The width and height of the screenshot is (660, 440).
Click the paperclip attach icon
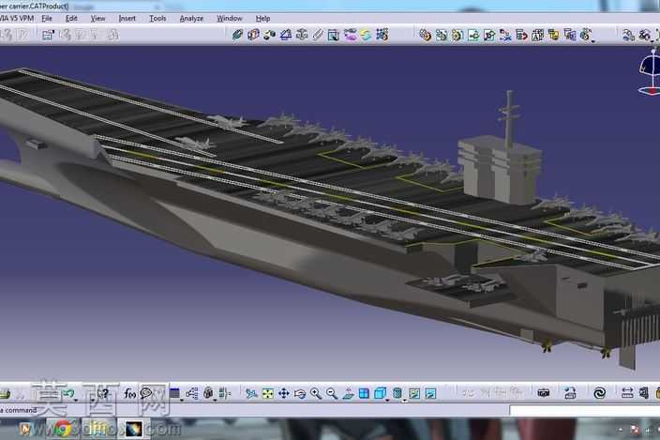pyautogui.click(x=318, y=35)
